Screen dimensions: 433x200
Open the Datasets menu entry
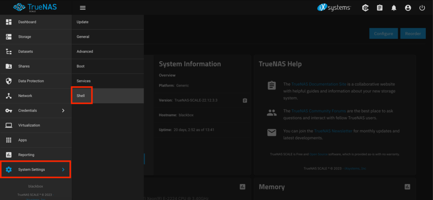pyautogui.click(x=36, y=52)
